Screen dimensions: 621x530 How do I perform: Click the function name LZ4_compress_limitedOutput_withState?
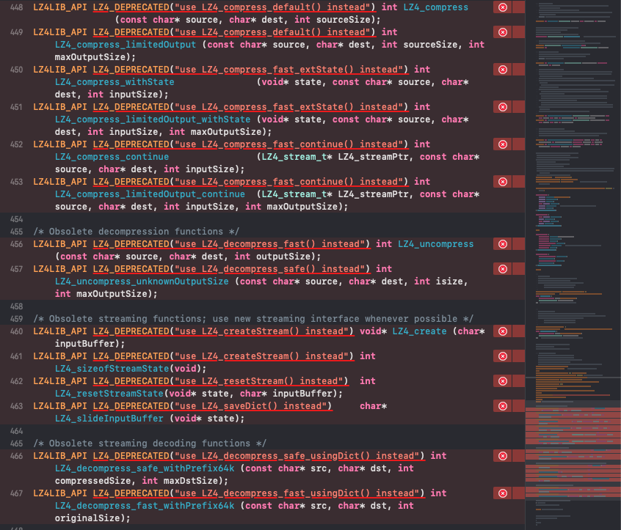(x=153, y=119)
